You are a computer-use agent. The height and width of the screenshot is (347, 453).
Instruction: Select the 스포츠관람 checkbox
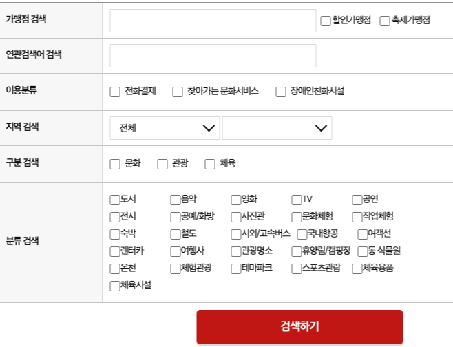tap(297, 269)
